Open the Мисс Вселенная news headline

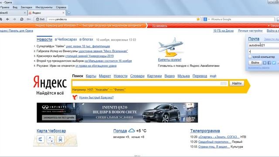tap(103, 51)
